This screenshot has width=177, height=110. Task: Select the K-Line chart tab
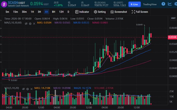(135, 4)
